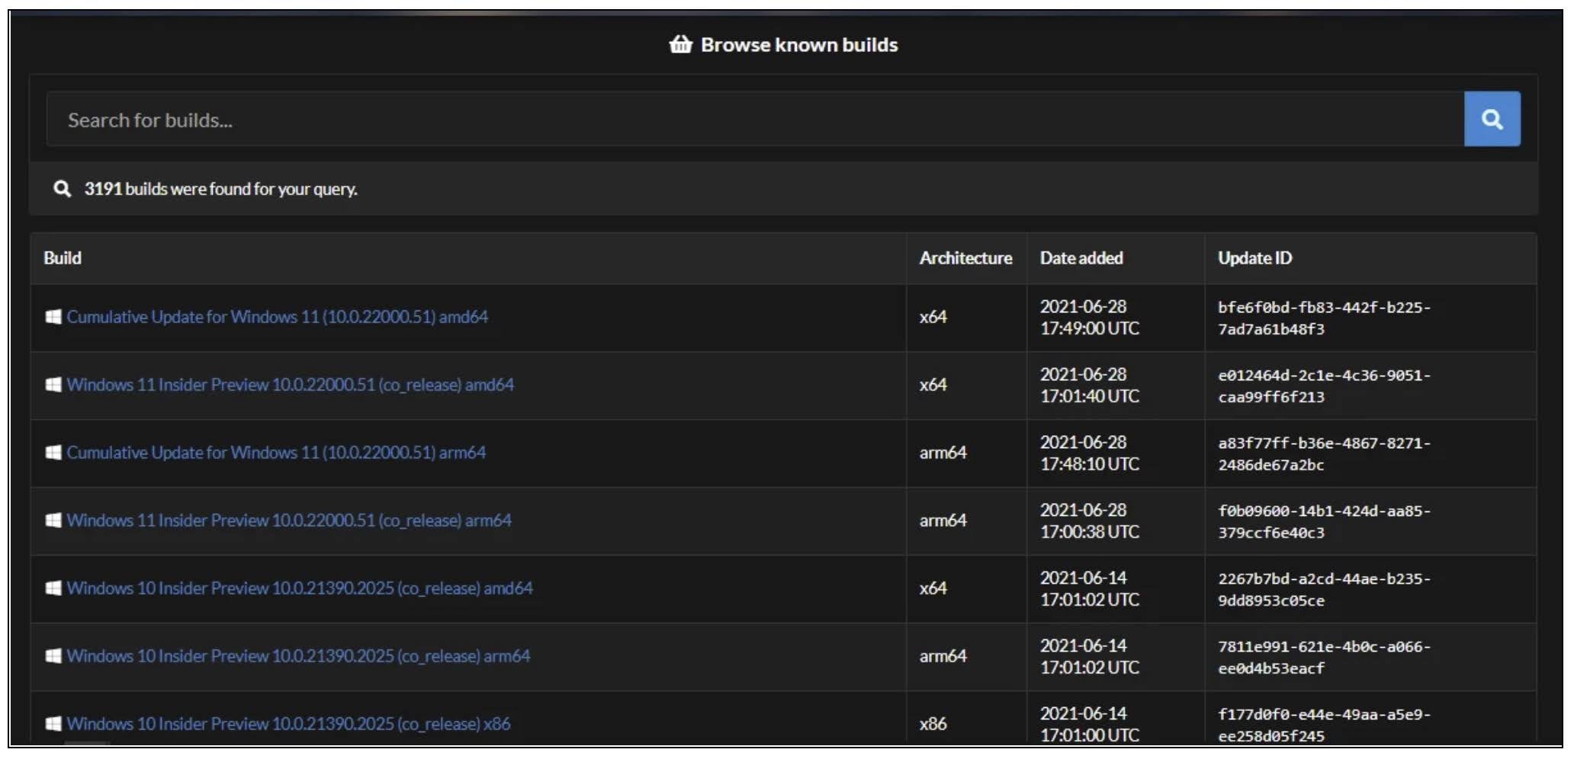
Task: Open Windows 11 Insider Preview 10.0.22000.51 amd64 link
Action: (x=290, y=385)
